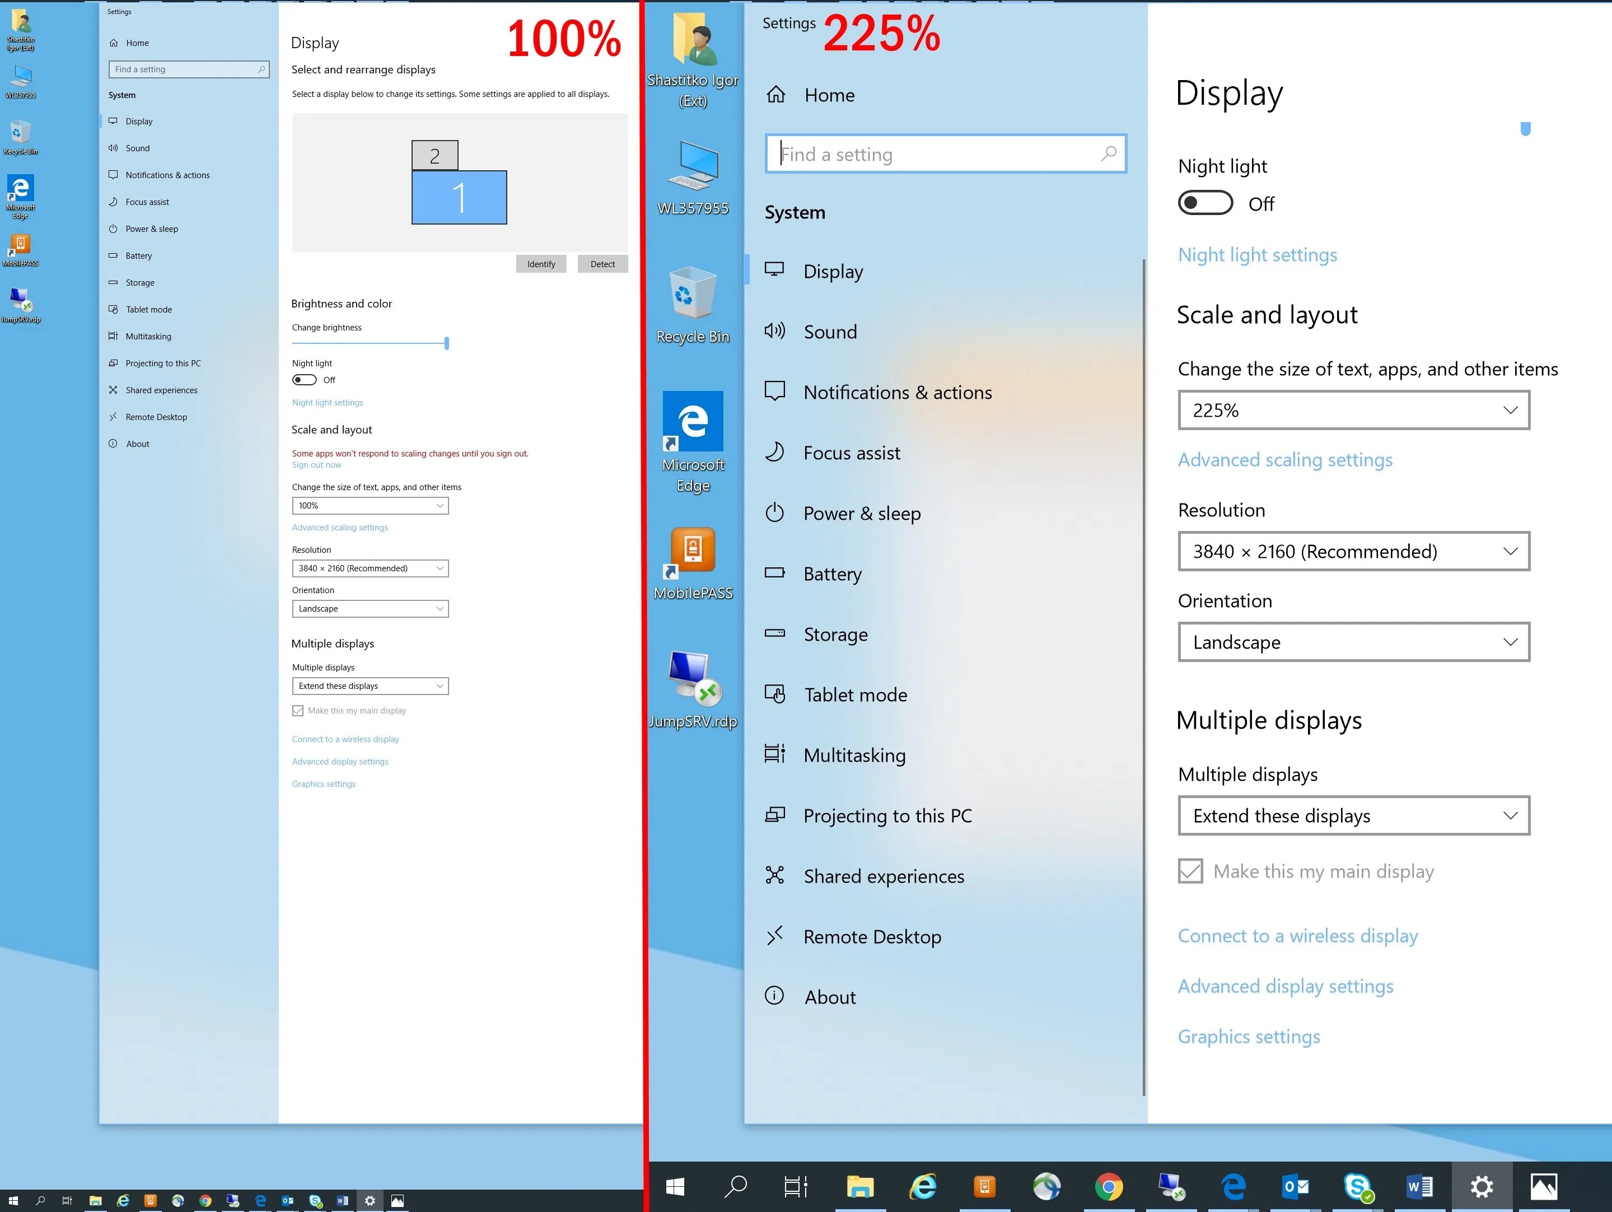This screenshot has width=1612, height=1212.
Task: Open Chrome from the large right taskbar
Action: point(1109,1186)
